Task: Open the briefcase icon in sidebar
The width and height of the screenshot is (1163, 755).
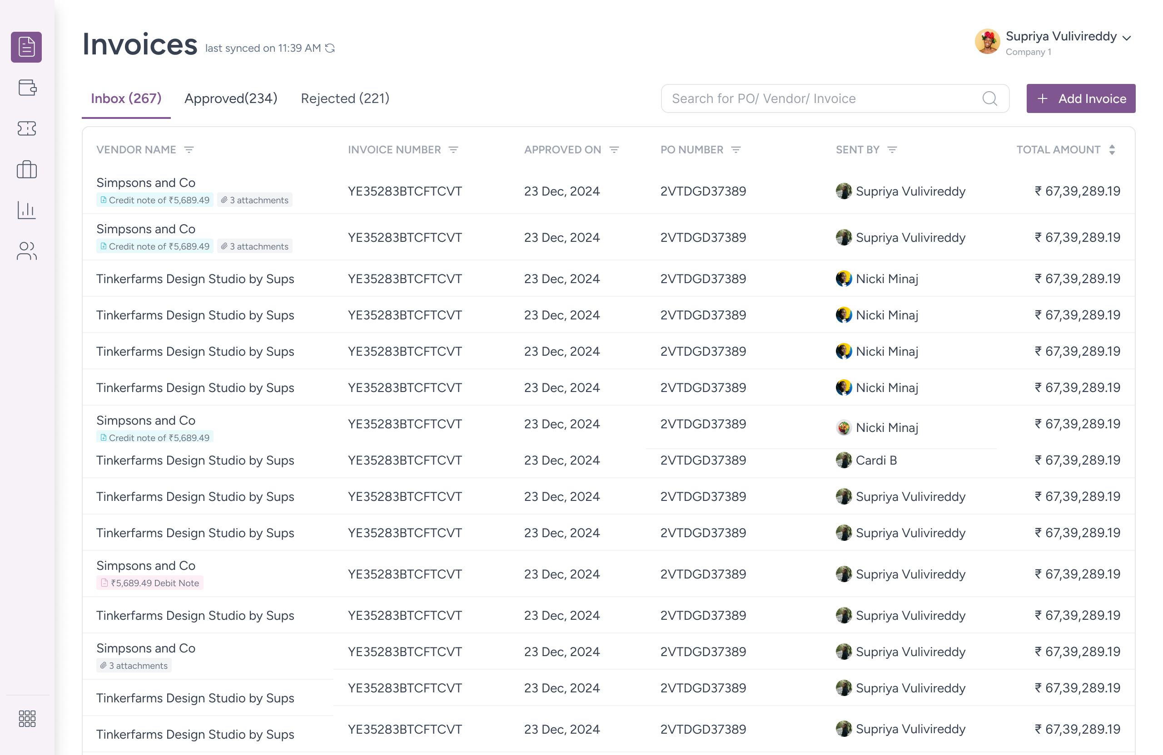Action: [27, 170]
